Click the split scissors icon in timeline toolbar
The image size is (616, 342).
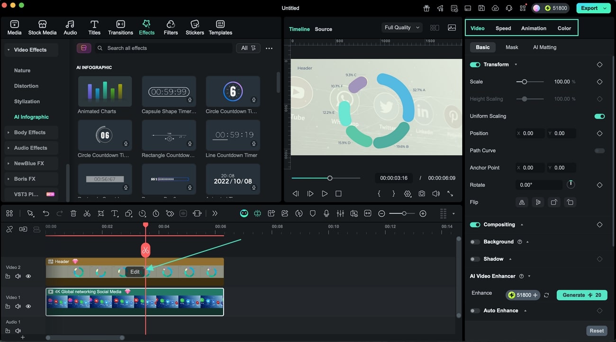click(x=87, y=213)
